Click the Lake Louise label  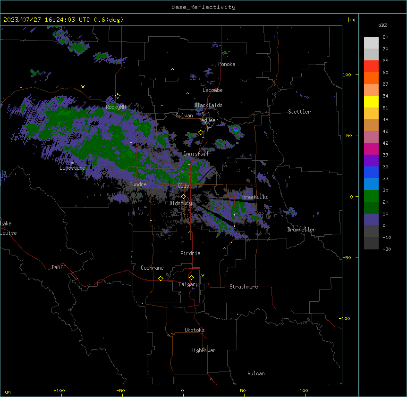[x=8, y=228]
